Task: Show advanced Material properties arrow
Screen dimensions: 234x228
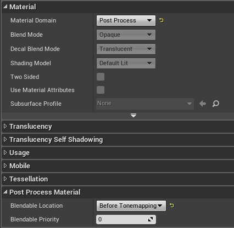Action: (133, 115)
